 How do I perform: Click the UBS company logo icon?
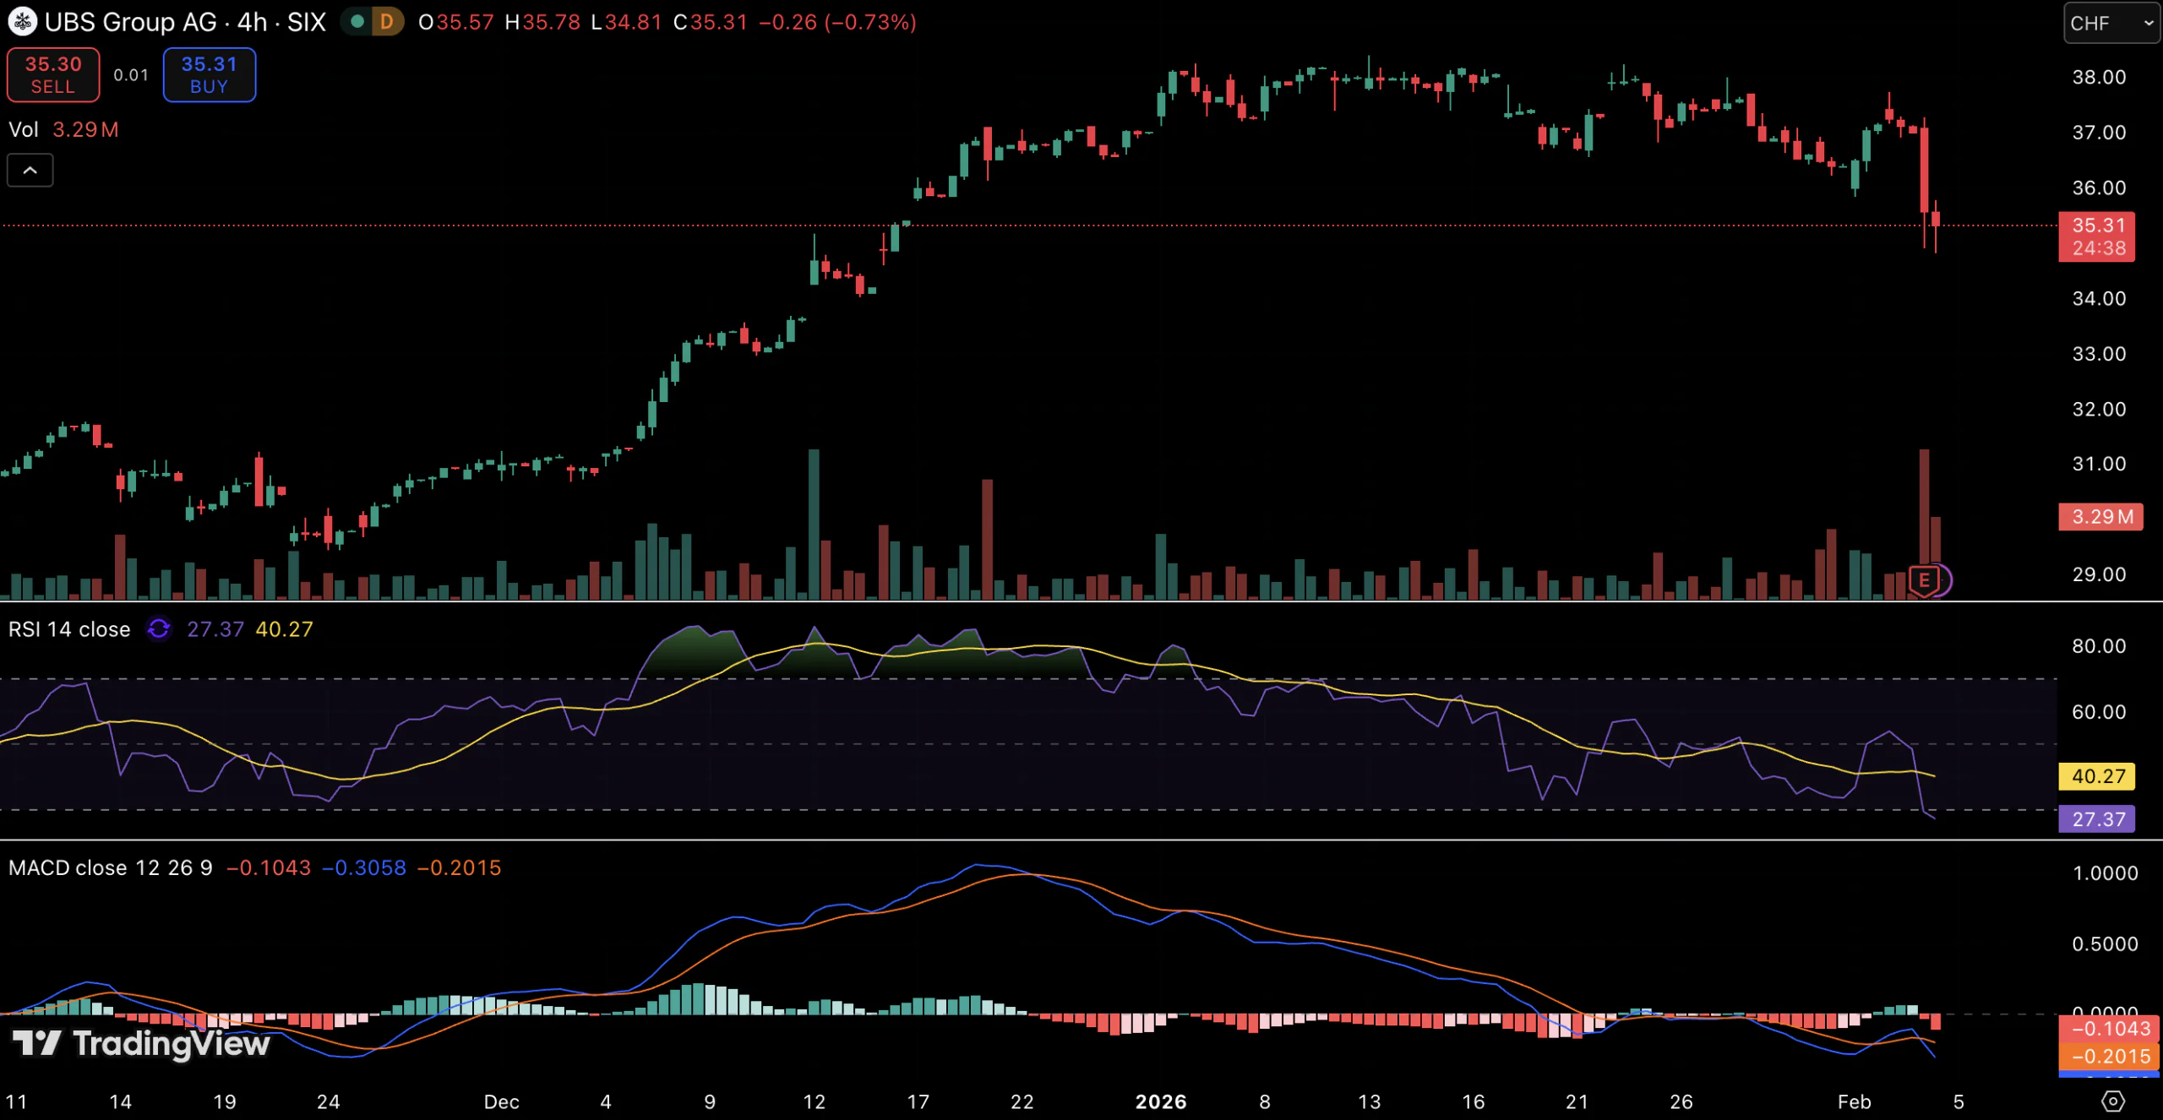[x=22, y=22]
